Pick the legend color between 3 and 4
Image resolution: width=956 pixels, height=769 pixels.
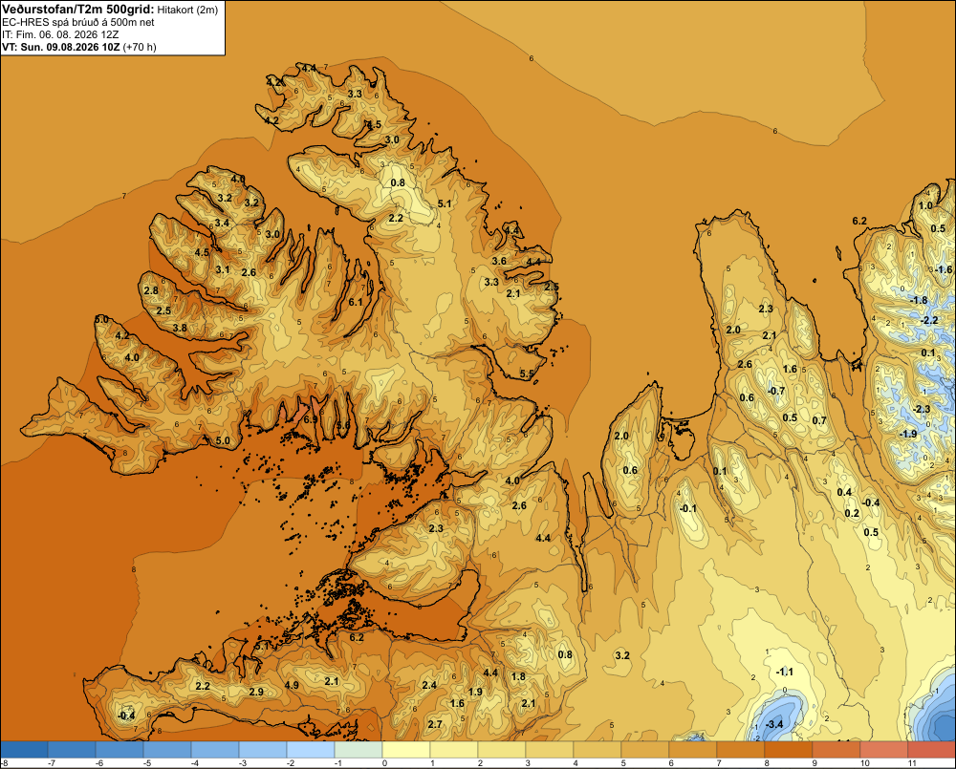pos(550,749)
